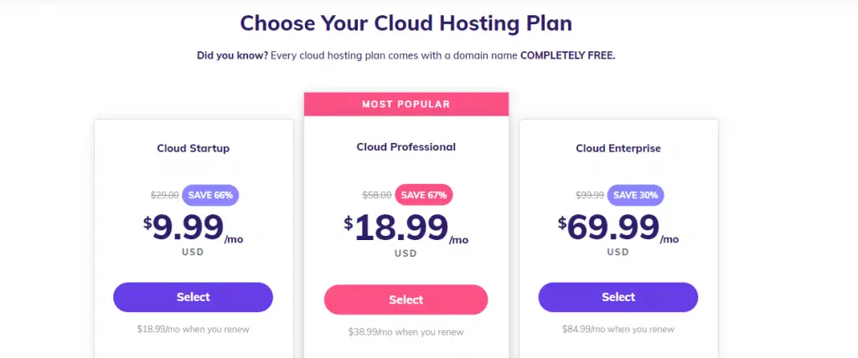
Task: Click the $69.99 per month price
Action: pyautogui.click(x=618, y=228)
